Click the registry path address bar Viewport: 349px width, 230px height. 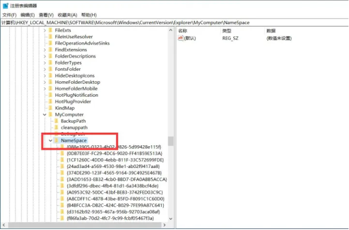(175, 22)
